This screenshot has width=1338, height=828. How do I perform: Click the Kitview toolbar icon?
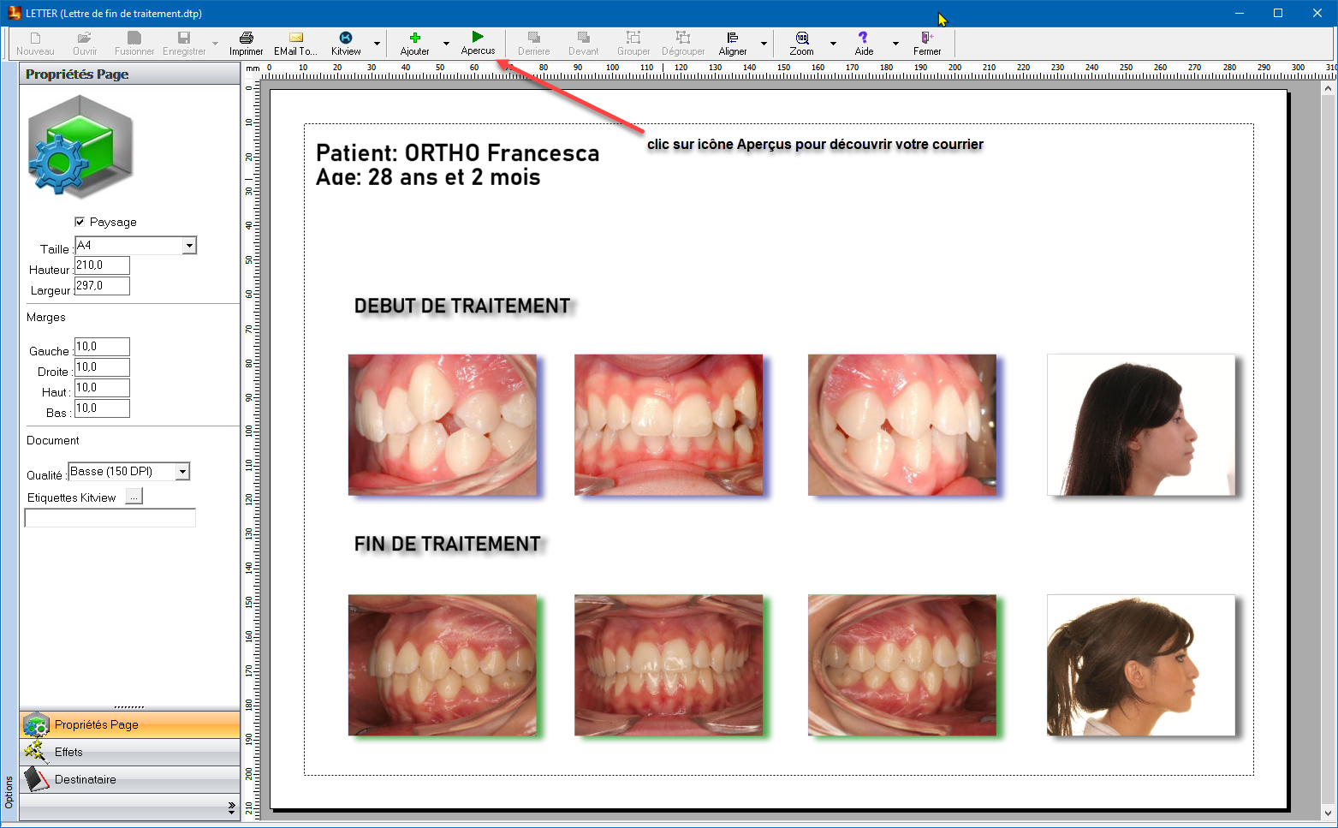pyautogui.click(x=346, y=39)
